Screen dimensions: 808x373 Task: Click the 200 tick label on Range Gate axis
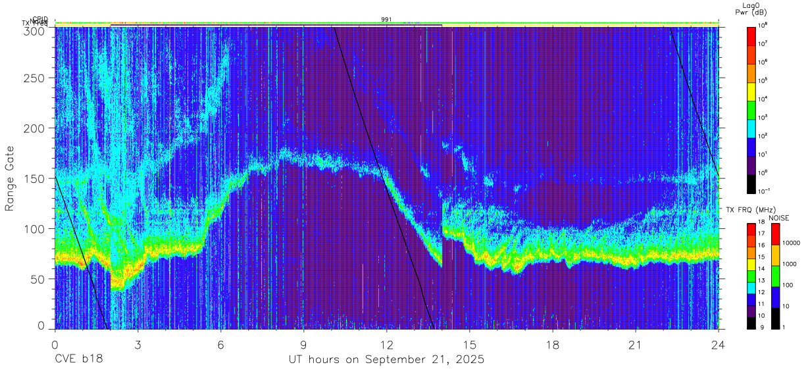point(34,128)
